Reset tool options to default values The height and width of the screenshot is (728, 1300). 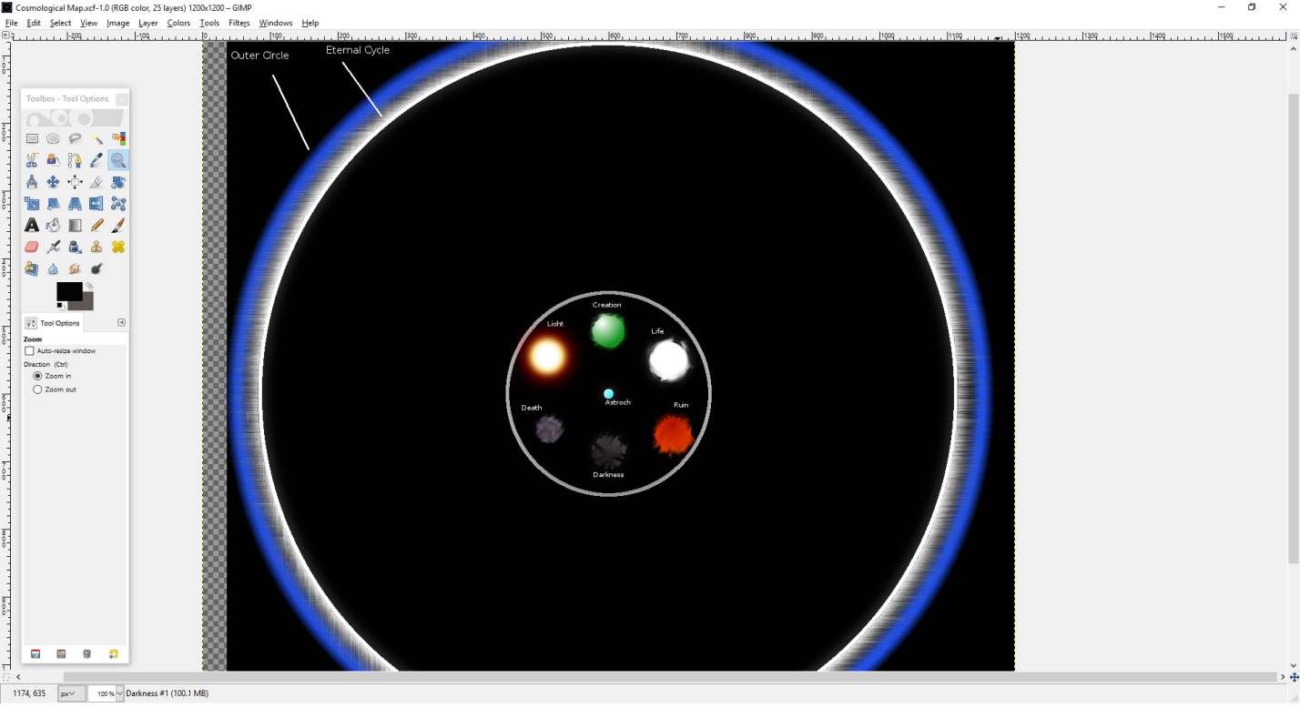click(114, 654)
